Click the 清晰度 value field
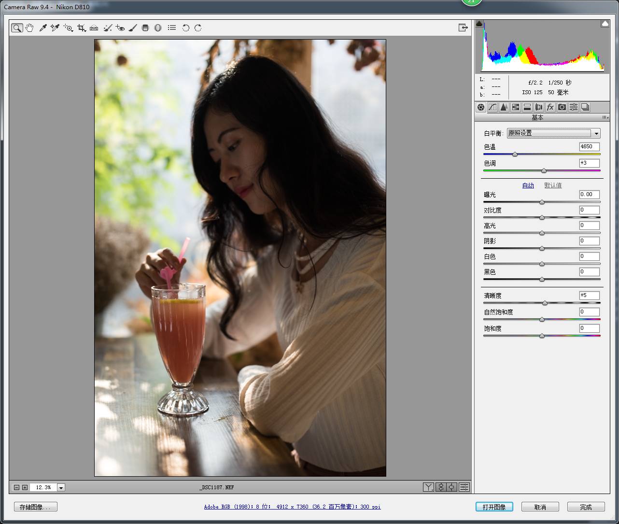 590,296
